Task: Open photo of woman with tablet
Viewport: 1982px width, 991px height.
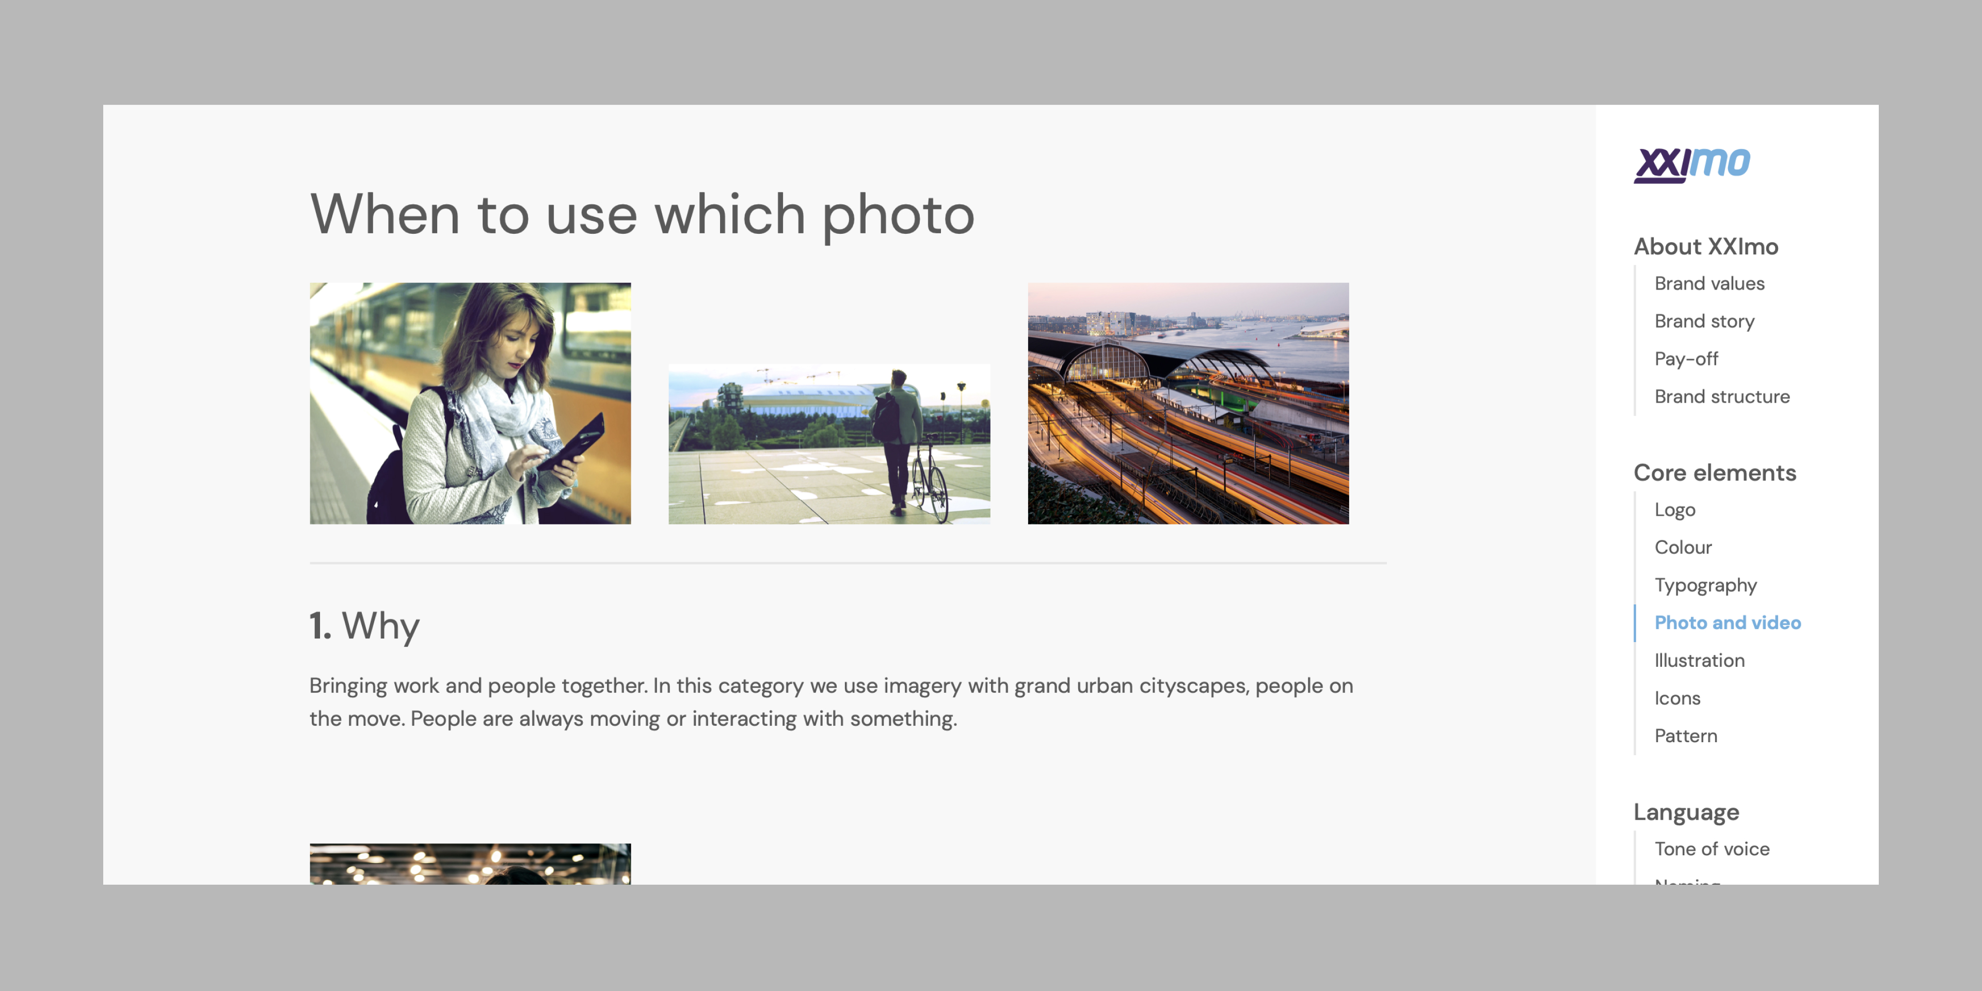Action: pos(470,403)
